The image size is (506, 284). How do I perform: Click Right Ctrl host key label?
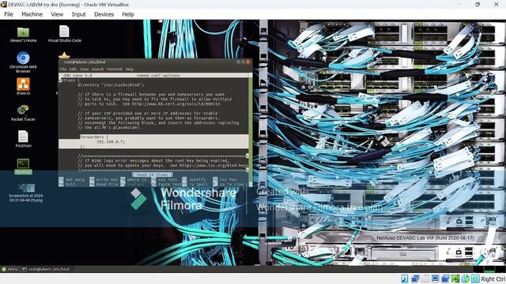(x=493, y=279)
